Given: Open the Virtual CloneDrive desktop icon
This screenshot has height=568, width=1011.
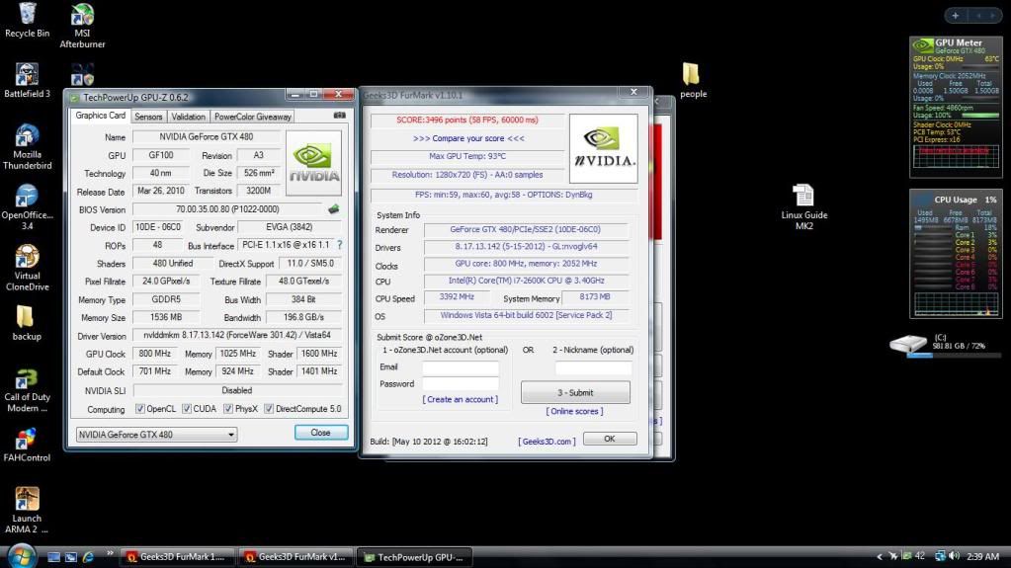Looking at the screenshot, I should pyautogui.click(x=27, y=257).
